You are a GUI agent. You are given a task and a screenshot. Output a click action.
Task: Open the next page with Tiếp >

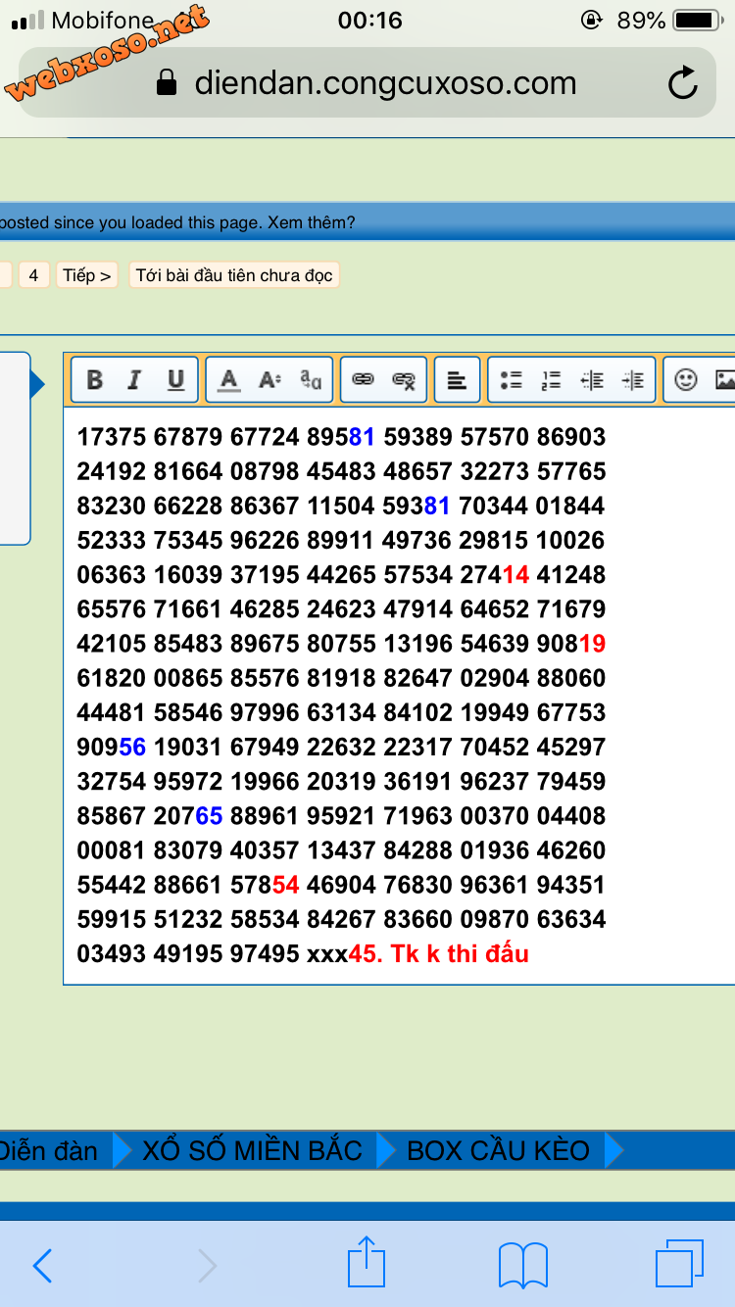(x=87, y=275)
